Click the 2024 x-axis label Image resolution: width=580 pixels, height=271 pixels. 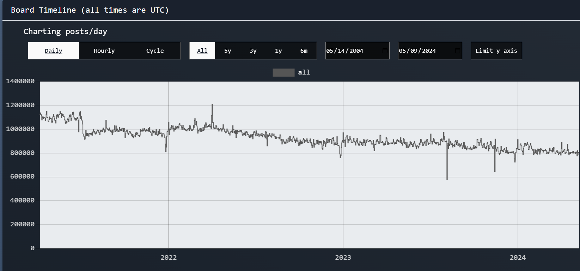(518, 257)
